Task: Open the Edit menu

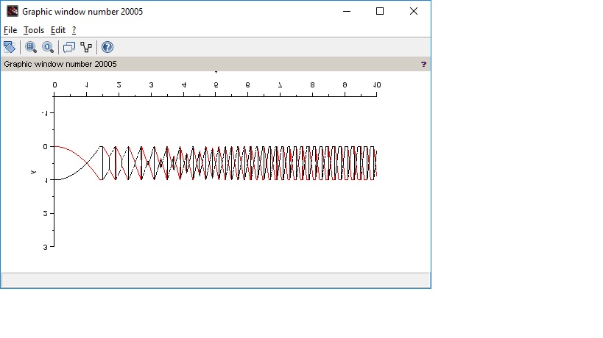Action: click(x=57, y=30)
